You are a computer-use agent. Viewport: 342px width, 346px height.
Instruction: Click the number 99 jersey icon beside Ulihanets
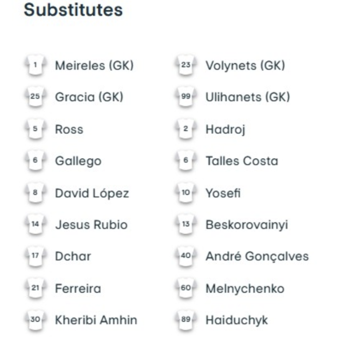tap(186, 97)
